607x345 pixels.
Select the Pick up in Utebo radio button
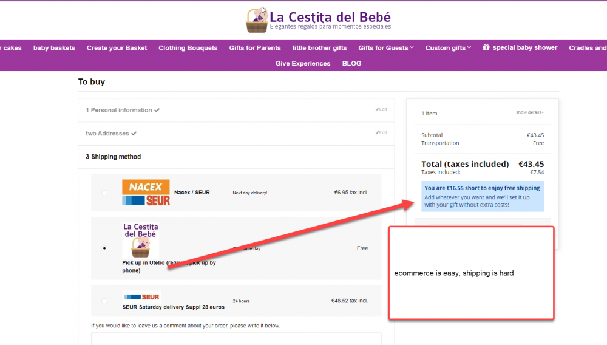click(x=104, y=248)
